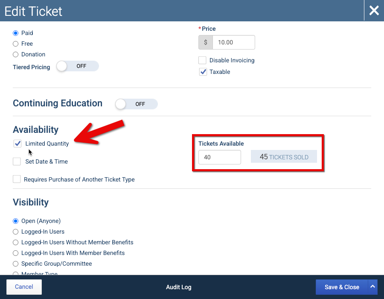Screen dimensions: 384x299
Task: Choose Logged-In Users Without Member Benefits
Action: pos(16,242)
